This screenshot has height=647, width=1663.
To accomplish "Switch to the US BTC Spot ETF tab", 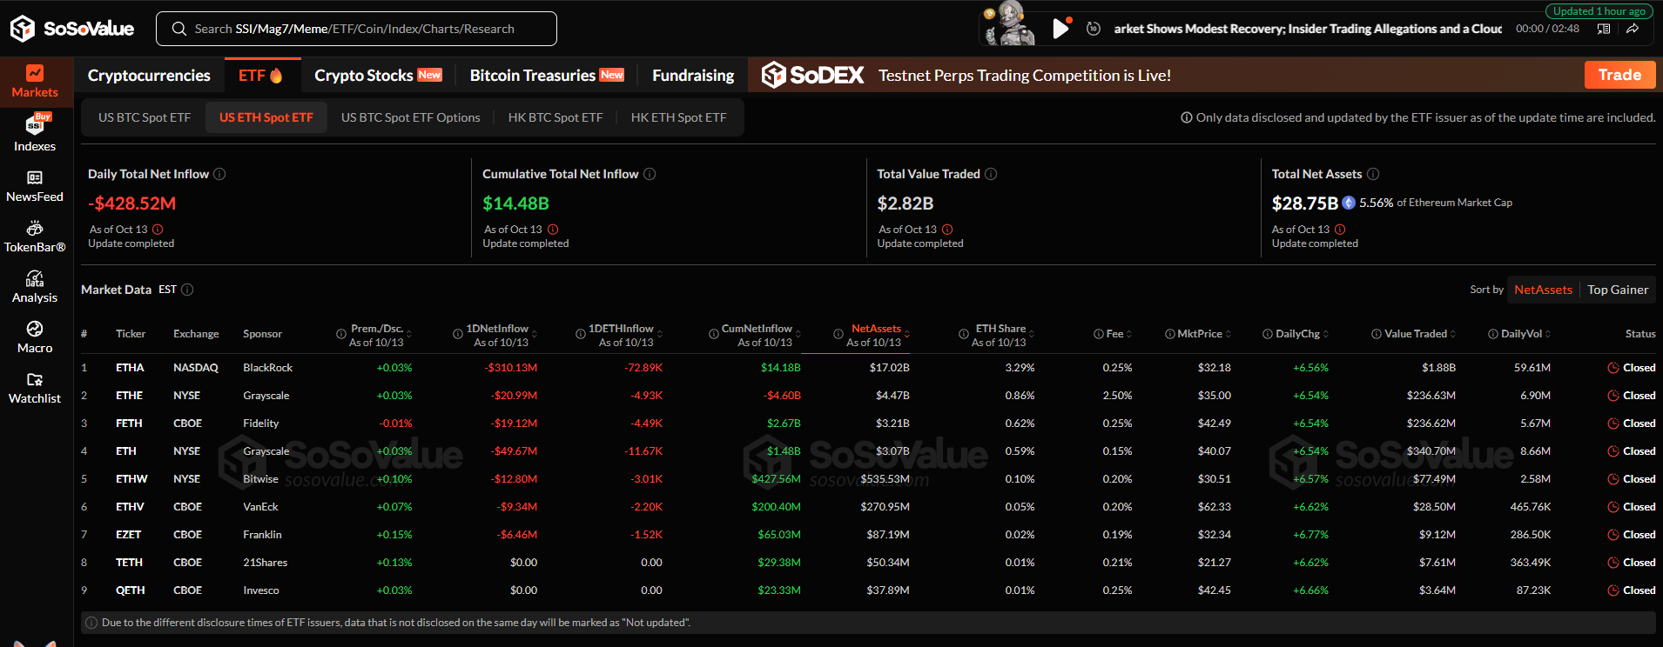I will (145, 117).
